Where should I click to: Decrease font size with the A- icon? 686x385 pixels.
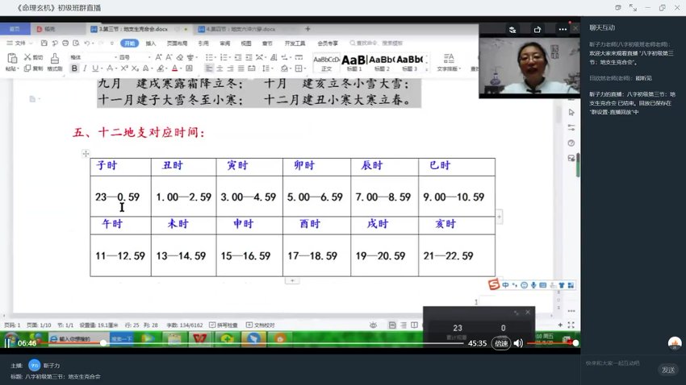(169, 57)
